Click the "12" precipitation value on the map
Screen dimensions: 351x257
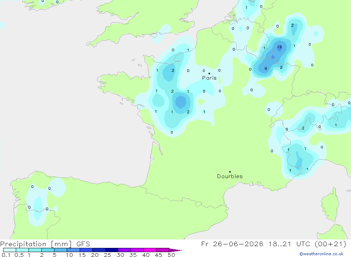coord(279,47)
